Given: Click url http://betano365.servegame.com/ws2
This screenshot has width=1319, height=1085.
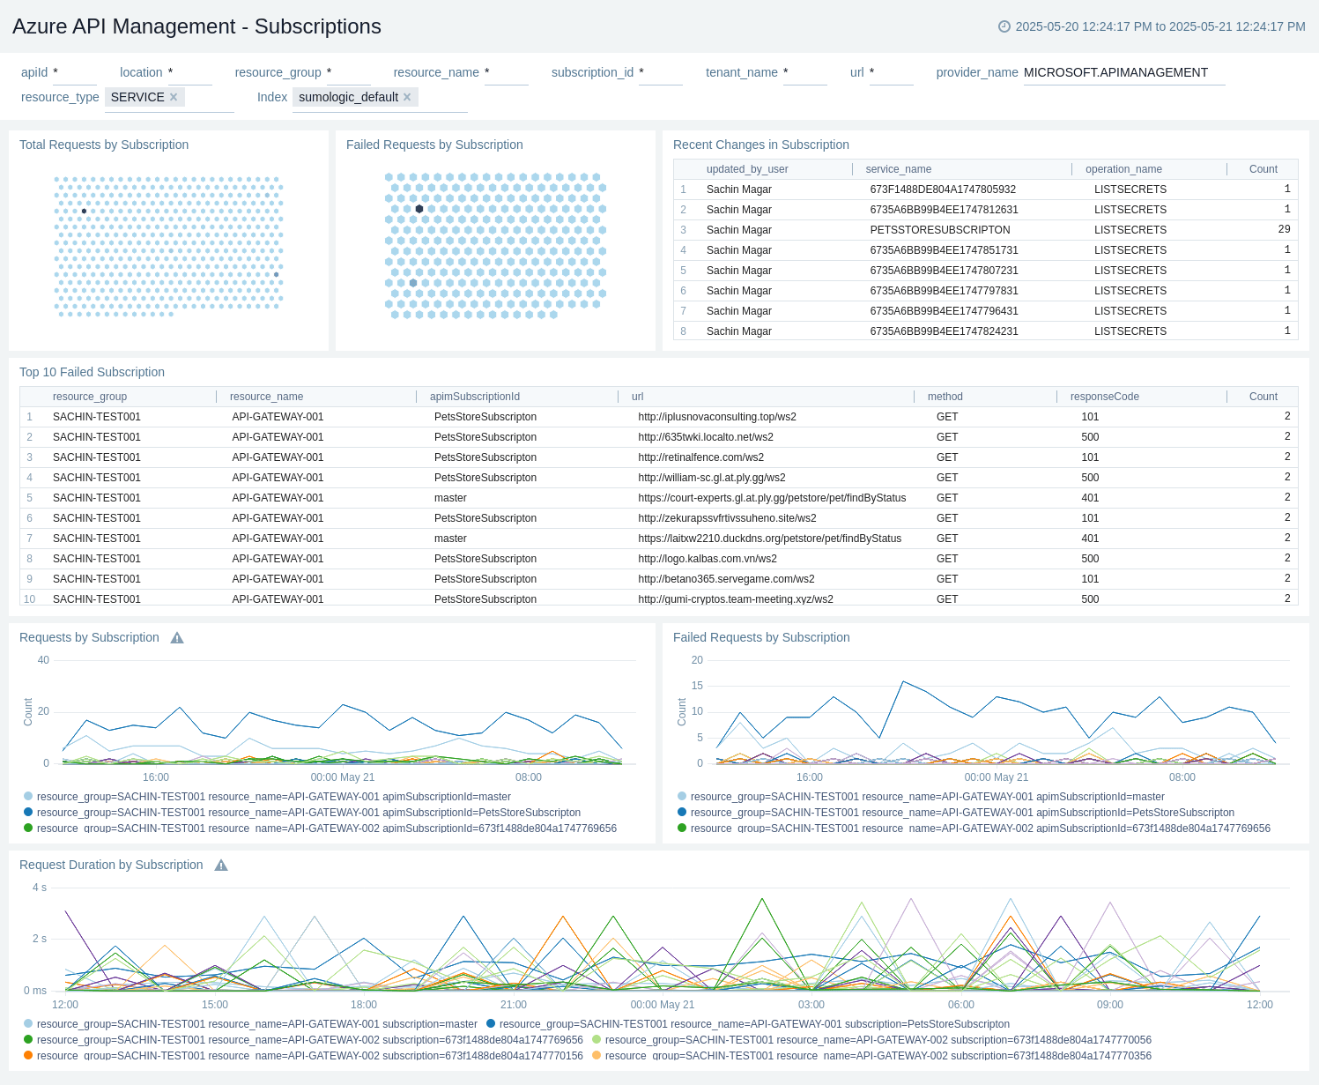Looking at the screenshot, I should tap(727, 579).
